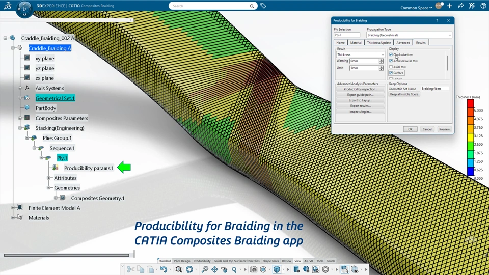The image size is (489, 275).
Task: Click the Copy icon in bottom toolbar
Action: [141, 269]
